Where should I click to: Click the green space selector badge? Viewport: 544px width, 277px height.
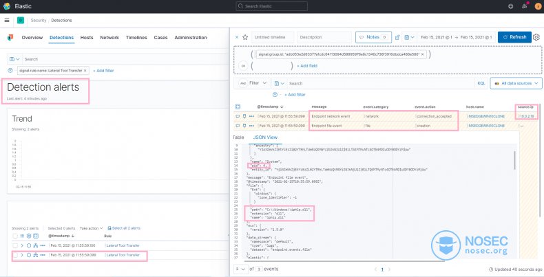point(21,21)
